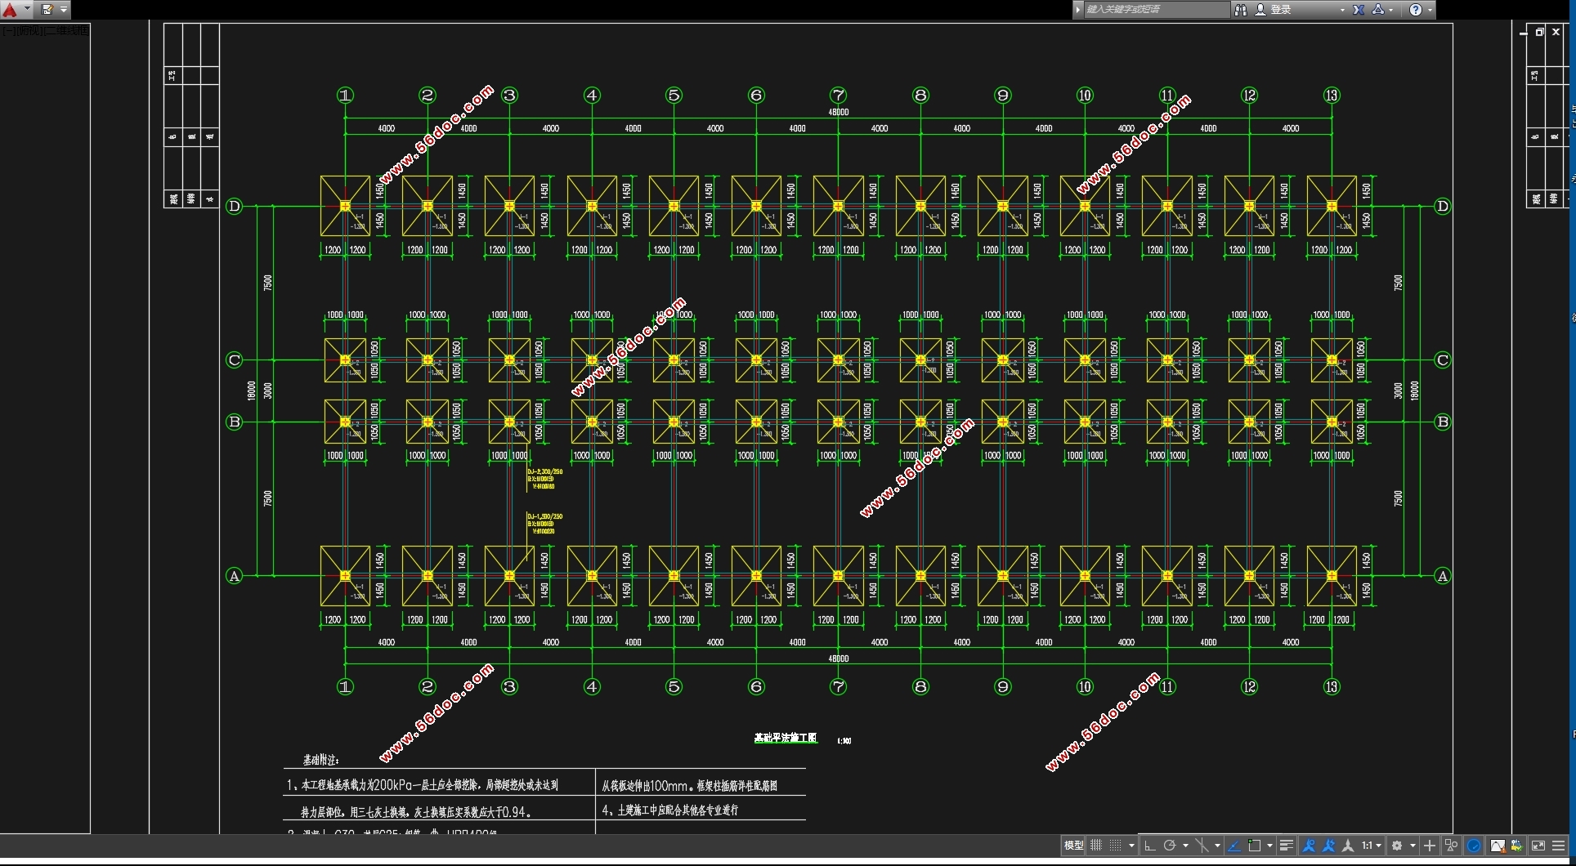Screen dimensions: 1576x866
Task: Click the A360 triangle icon
Action: (x=1378, y=10)
